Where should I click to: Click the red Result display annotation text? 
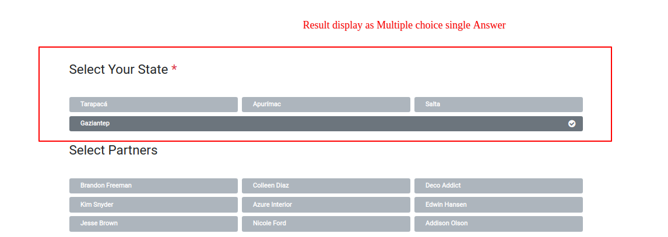[x=404, y=25]
